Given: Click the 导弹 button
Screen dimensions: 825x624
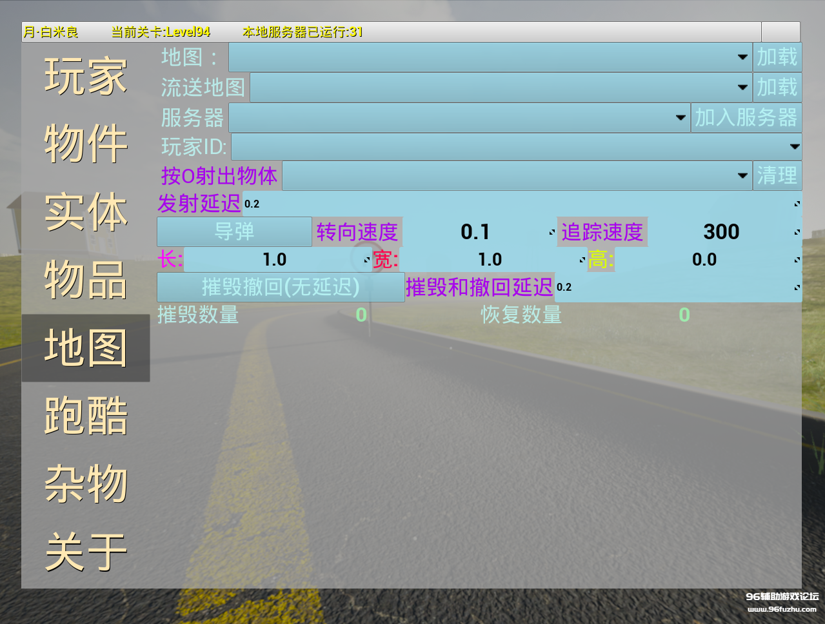Looking at the screenshot, I should coord(235,231).
